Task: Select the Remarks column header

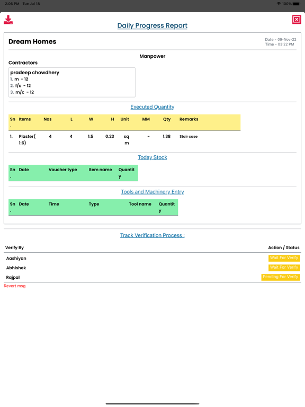Action: [189, 119]
